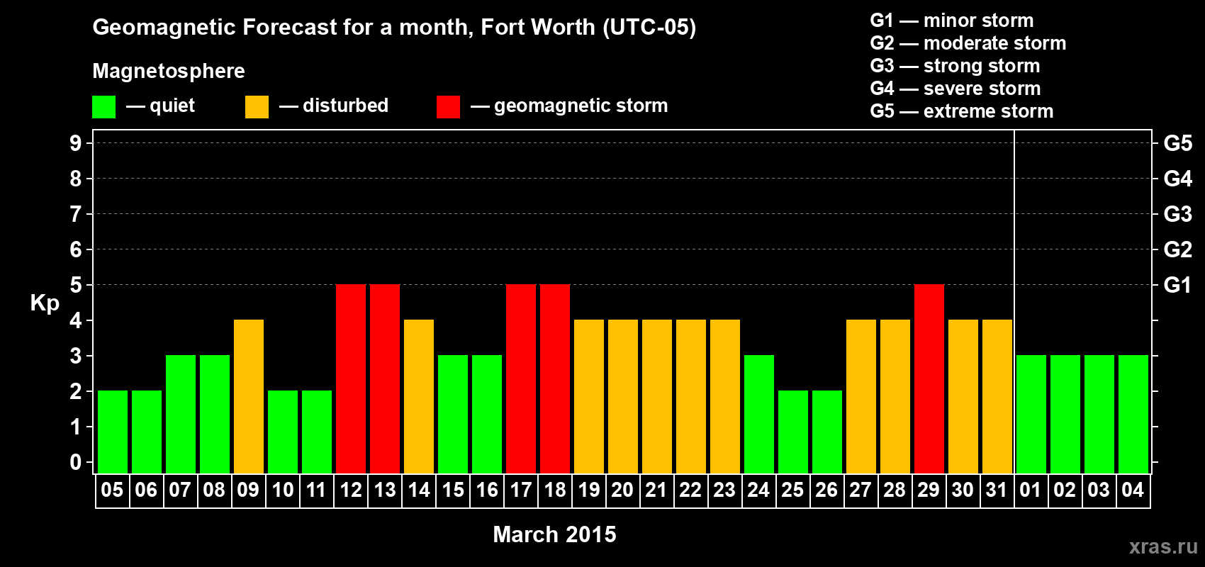Select the green bar for March 16

coord(487,415)
